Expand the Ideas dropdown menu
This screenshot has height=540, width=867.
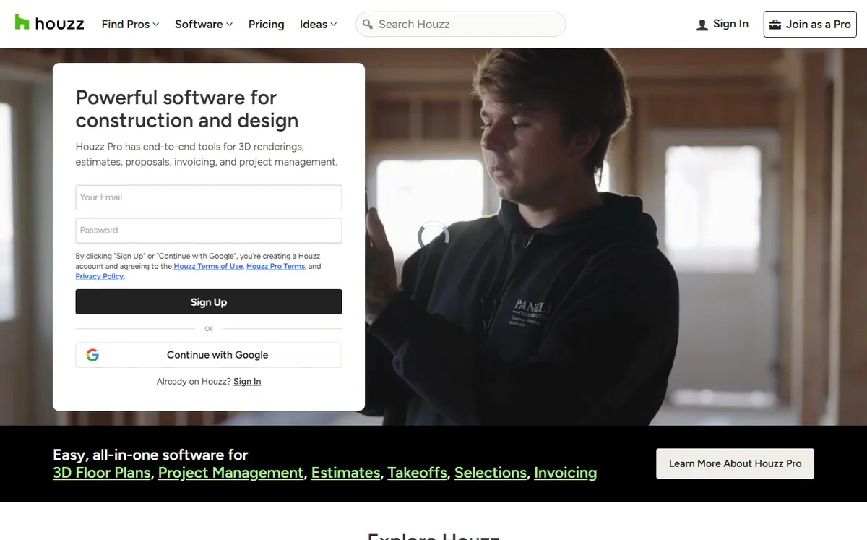point(319,24)
